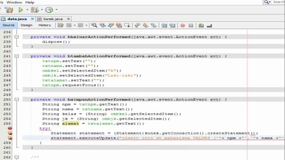Viewport: 285px width, 160px height.
Task: Switch to data.java tab
Action: [x=17, y=19]
